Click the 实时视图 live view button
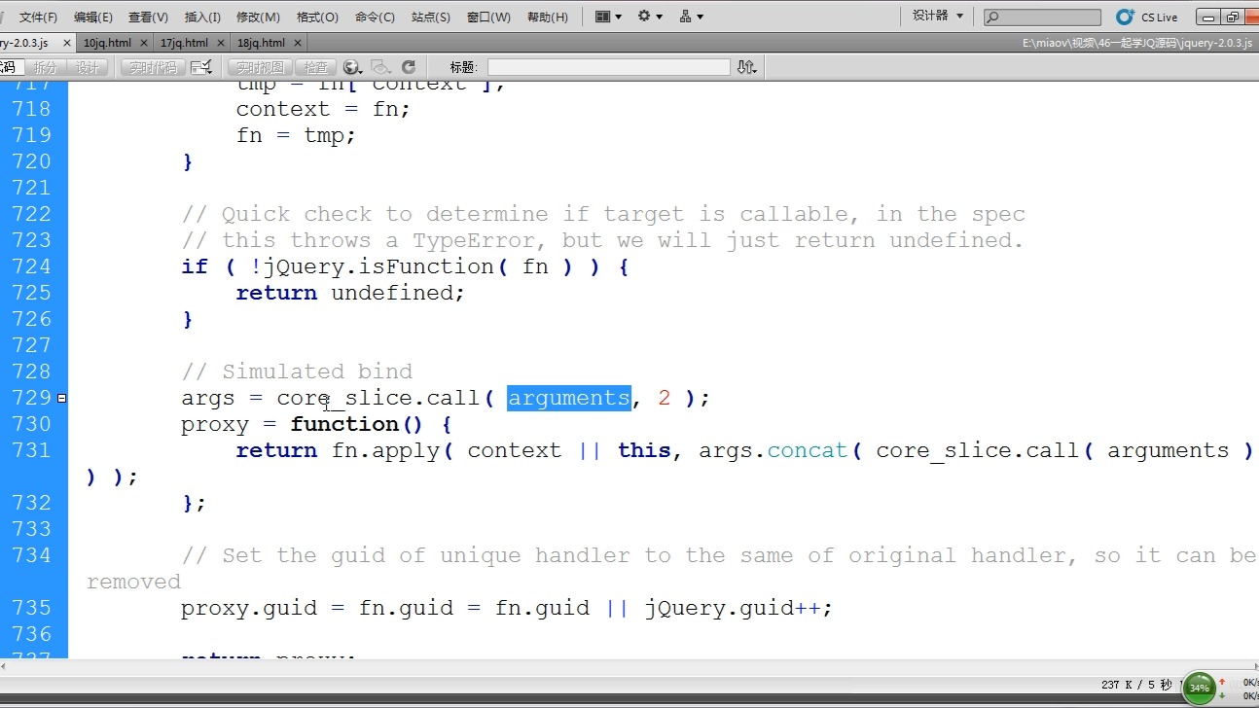 click(260, 67)
